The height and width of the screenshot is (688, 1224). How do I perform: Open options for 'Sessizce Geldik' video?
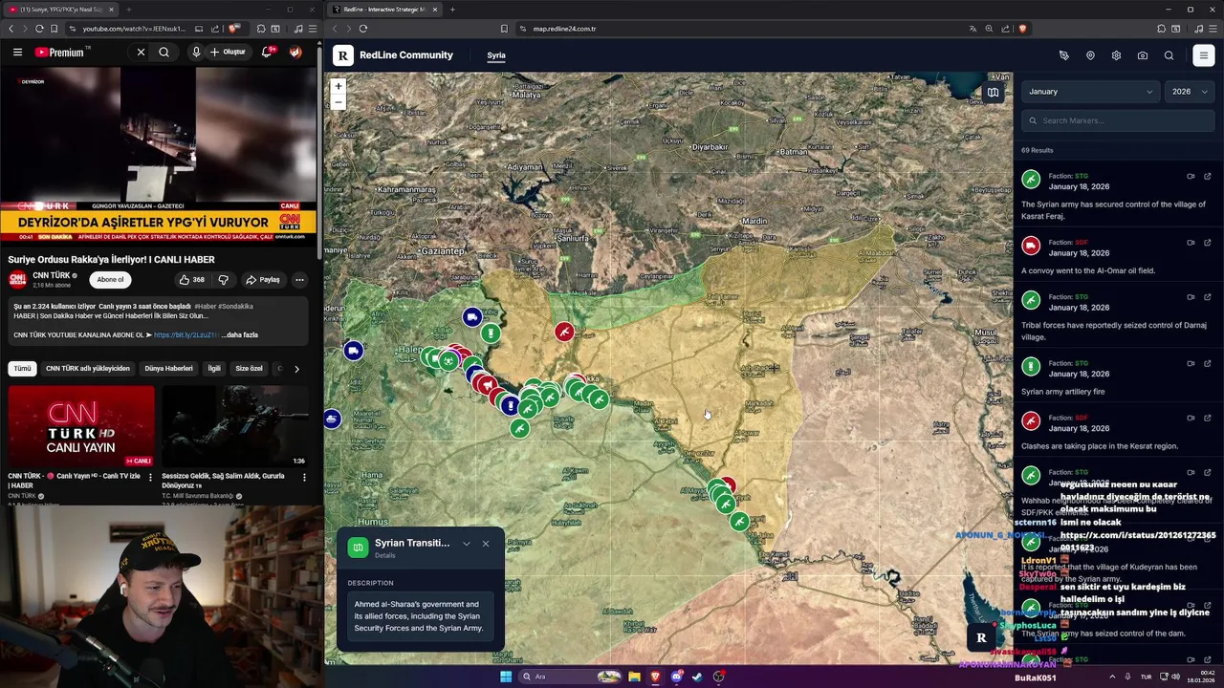(x=304, y=477)
